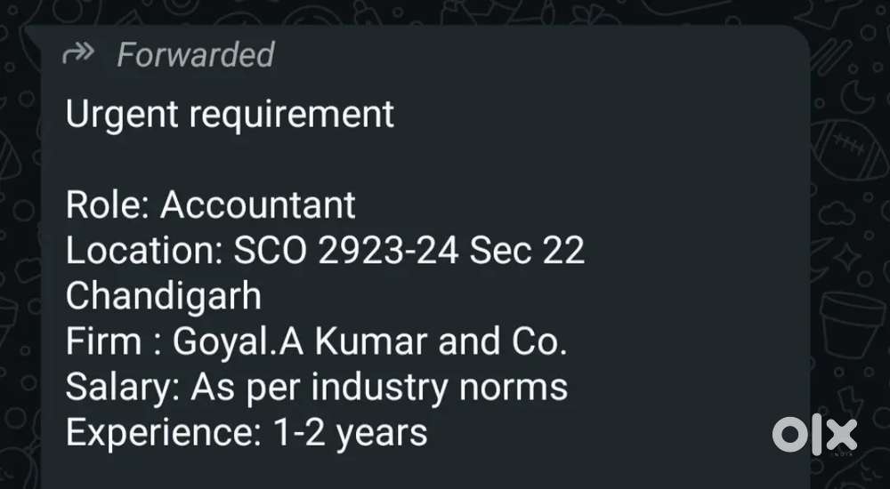Tap the word Accountant
This screenshot has width=890, height=489.
(x=258, y=205)
